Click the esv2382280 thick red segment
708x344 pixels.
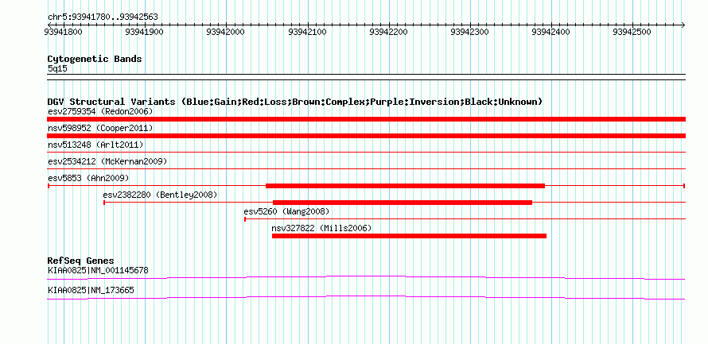pyautogui.click(x=403, y=203)
